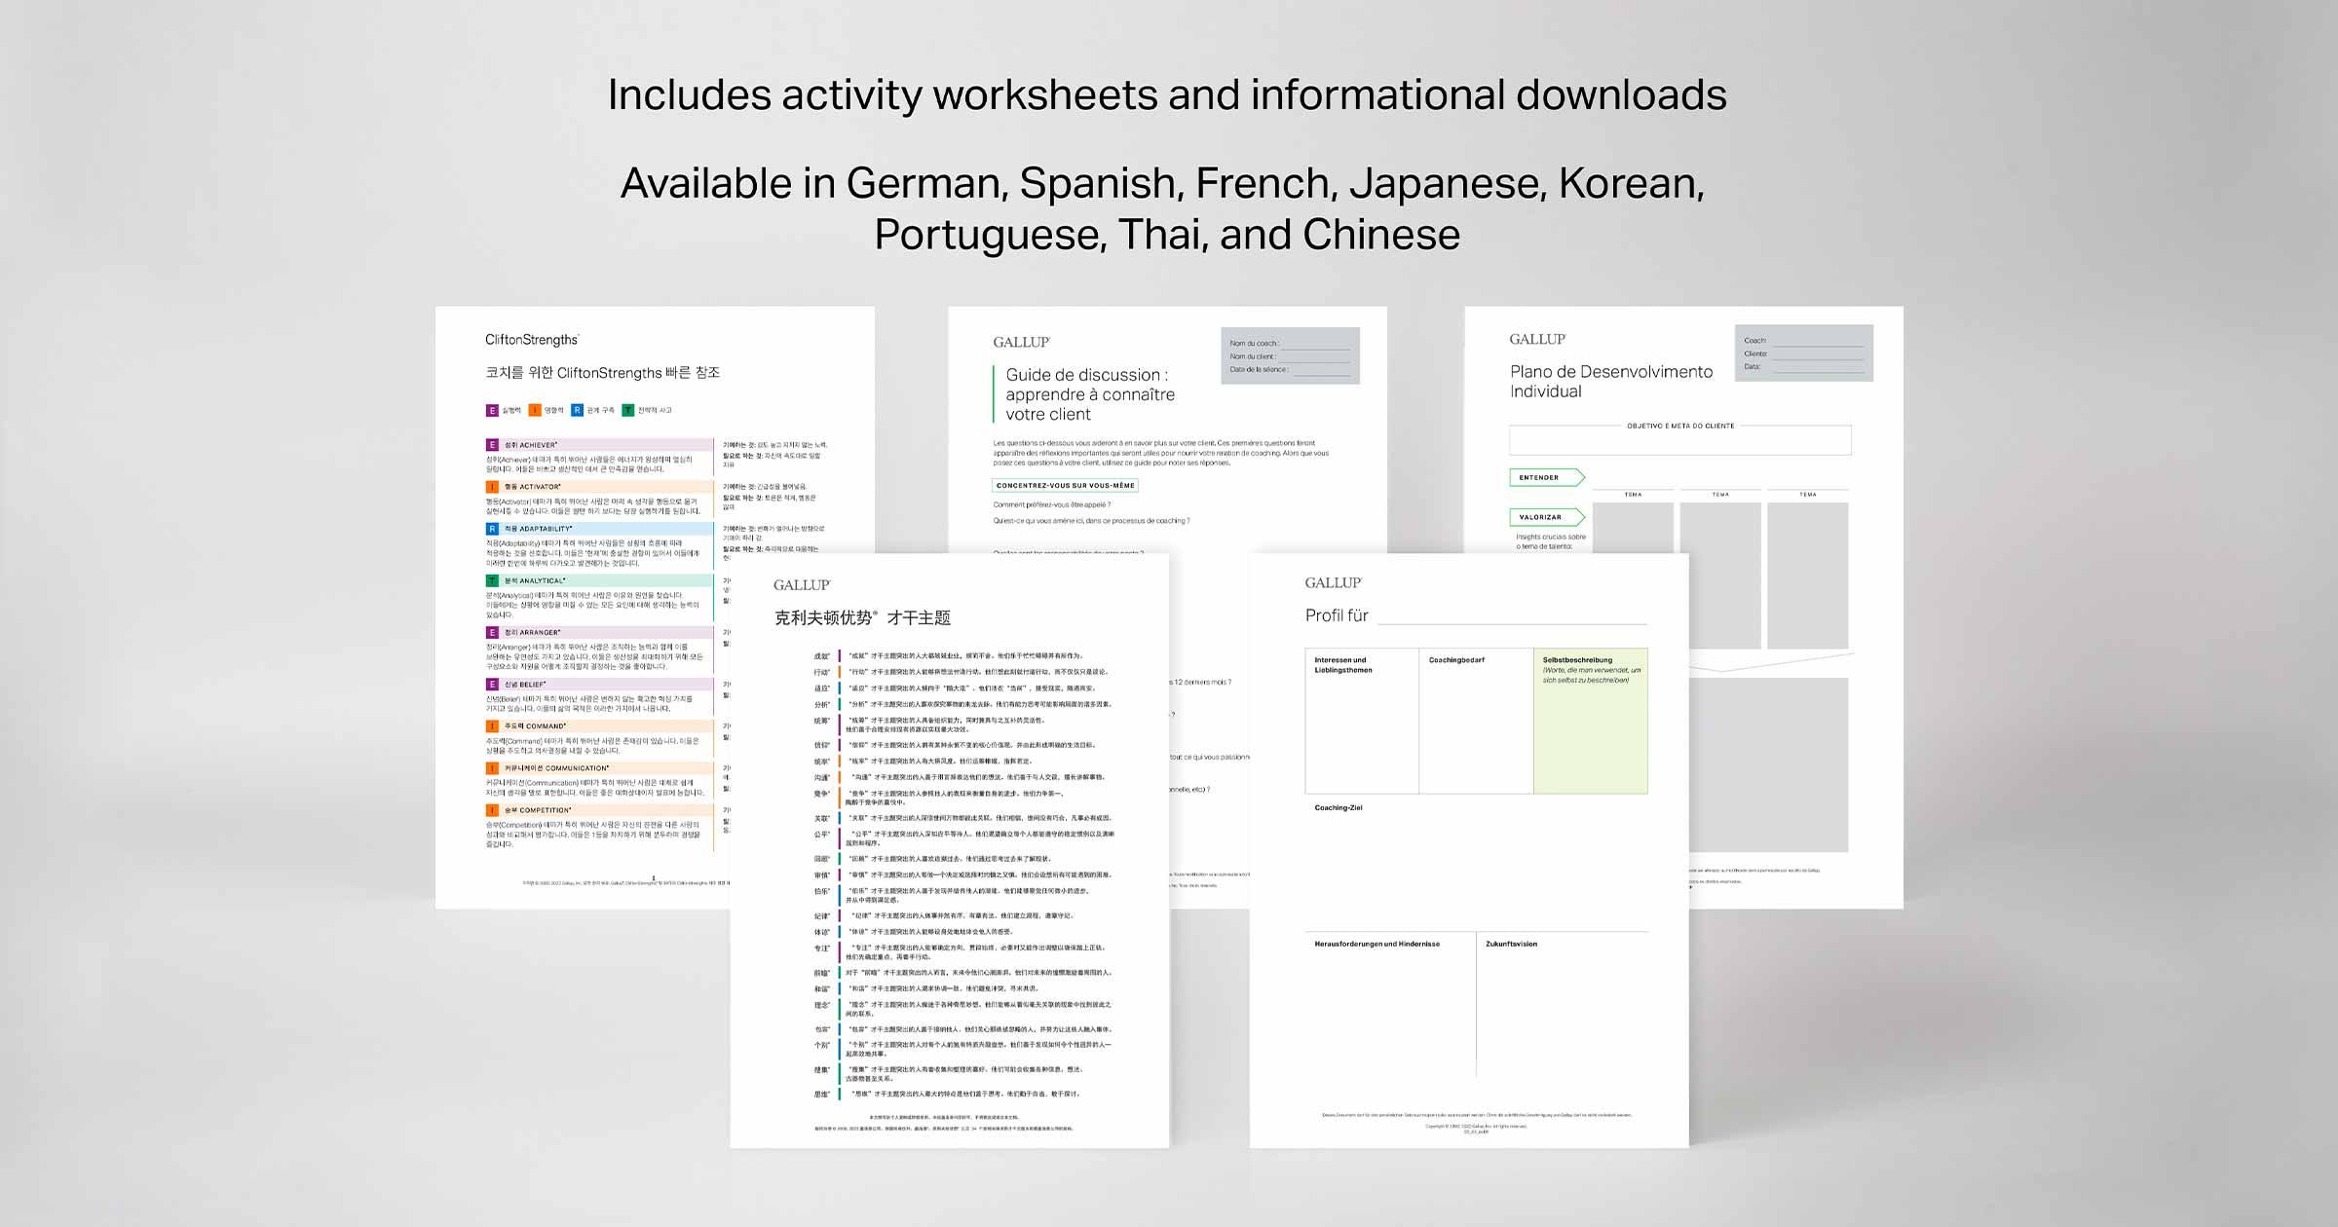Click 'Guide de discussion' title text
Screen dimensions: 2338x1227
click(1090, 394)
